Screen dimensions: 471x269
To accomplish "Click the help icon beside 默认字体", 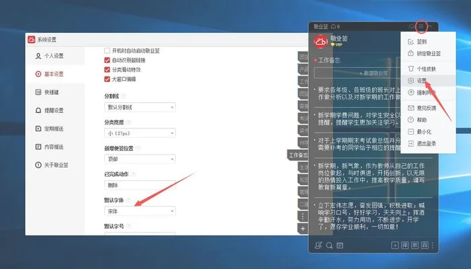I will pyautogui.click(x=129, y=200).
